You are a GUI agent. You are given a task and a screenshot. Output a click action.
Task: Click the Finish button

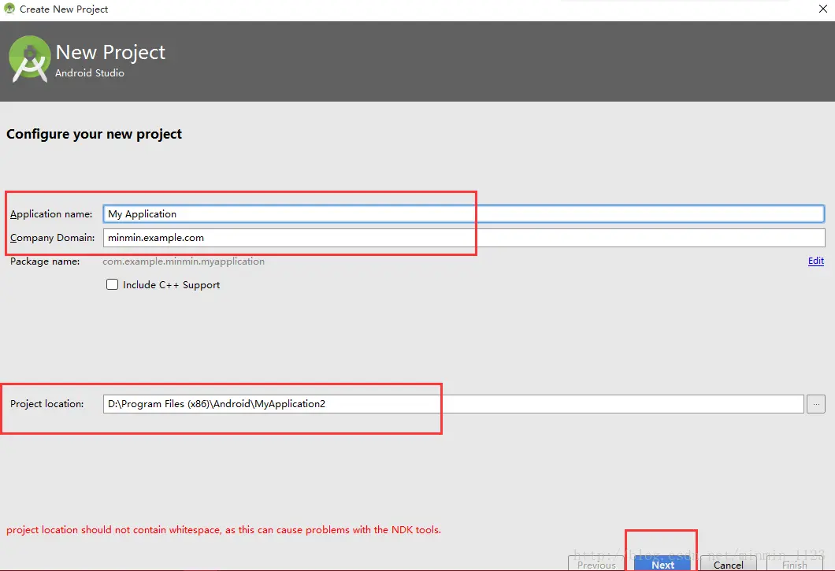[794, 564]
